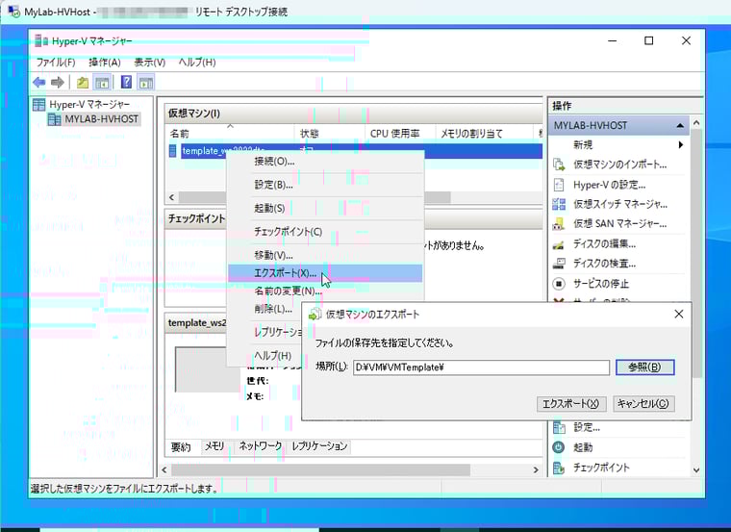Screen dimensions: 731x532
Task: Sort by the メモリの割り当て column header
Action: (x=485, y=134)
